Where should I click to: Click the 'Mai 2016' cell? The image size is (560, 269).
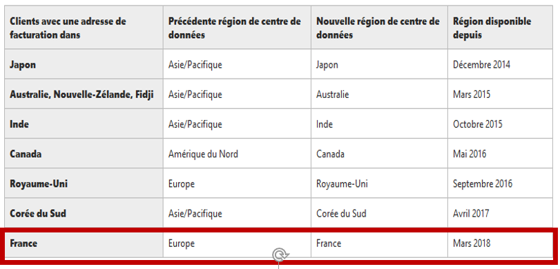(x=500, y=154)
